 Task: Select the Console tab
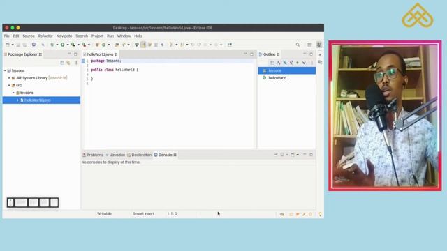(x=165, y=155)
